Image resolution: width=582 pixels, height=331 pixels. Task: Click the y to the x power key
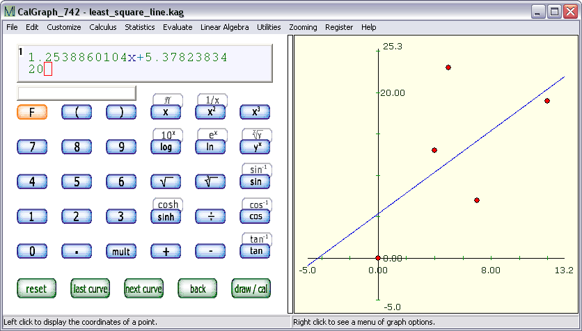(x=255, y=147)
